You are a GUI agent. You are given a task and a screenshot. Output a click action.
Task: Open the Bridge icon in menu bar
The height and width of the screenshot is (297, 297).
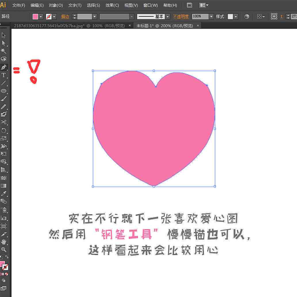coord(189,5)
